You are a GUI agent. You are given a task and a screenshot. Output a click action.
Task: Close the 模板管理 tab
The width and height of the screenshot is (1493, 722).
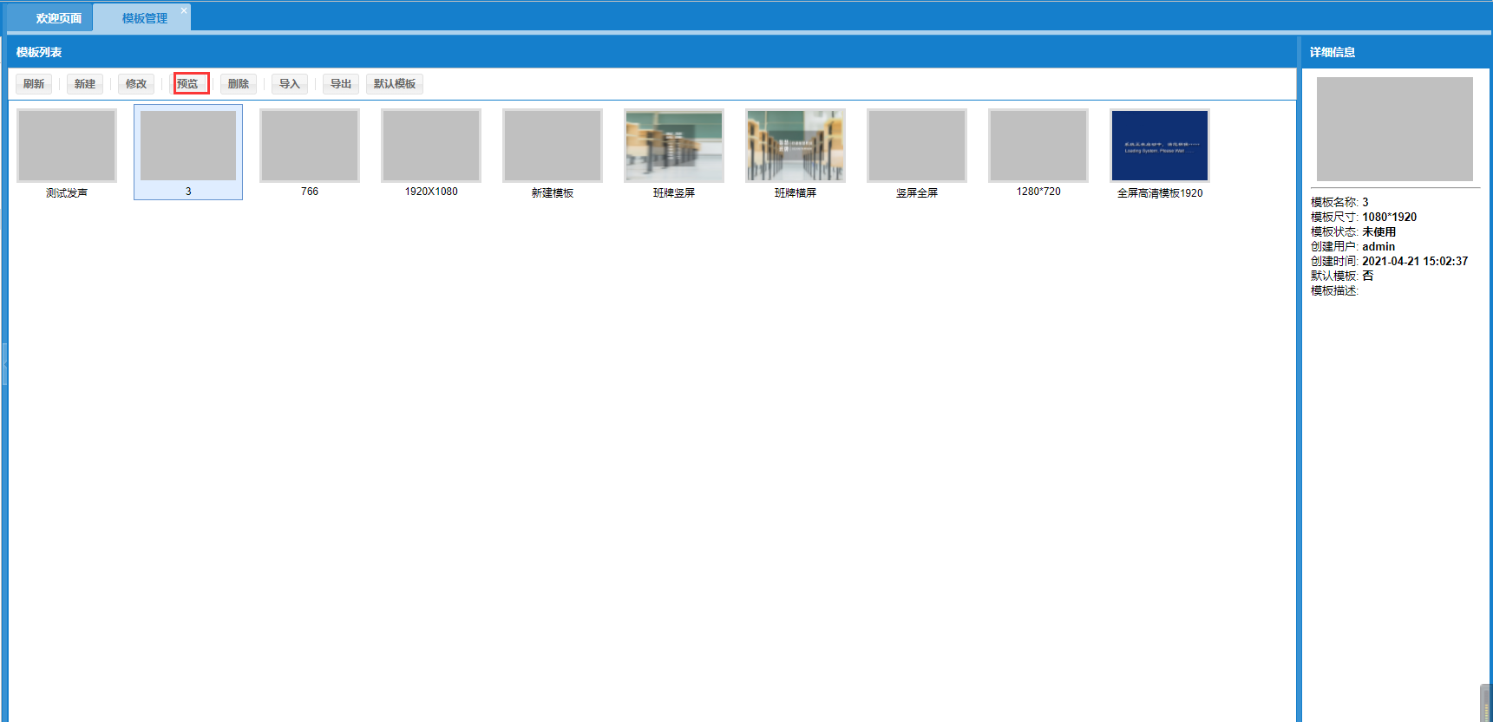(184, 10)
